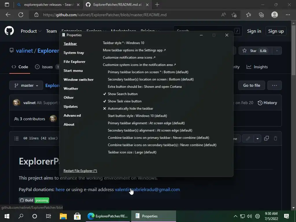Viewport: 296px width, 222px height.
Task: Open dropdown arrow beside Star button
Action: pyautogui.click(x=277, y=51)
